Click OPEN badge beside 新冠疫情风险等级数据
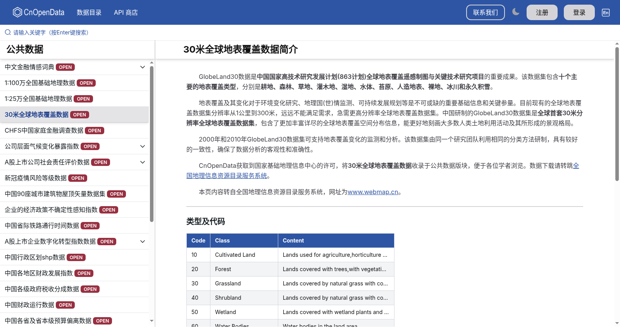The height and width of the screenshot is (333, 620). click(x=77, y=178)
